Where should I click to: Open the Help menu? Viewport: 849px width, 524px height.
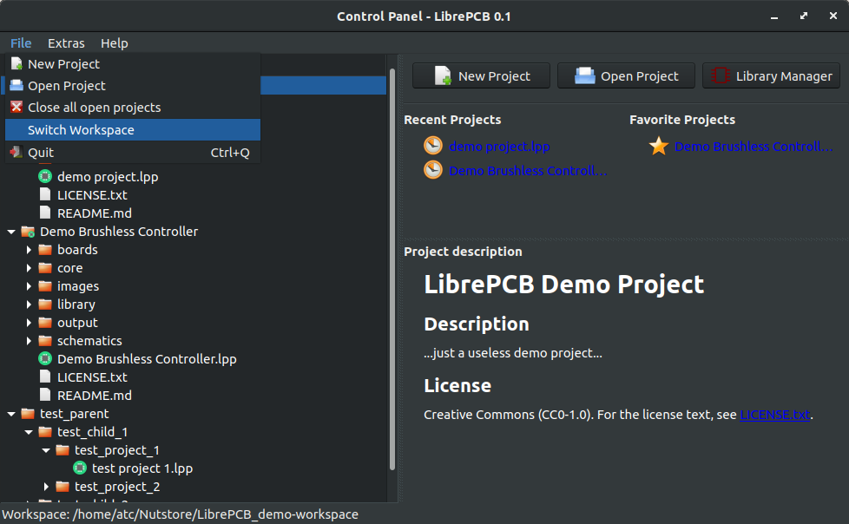coord(115,43)
